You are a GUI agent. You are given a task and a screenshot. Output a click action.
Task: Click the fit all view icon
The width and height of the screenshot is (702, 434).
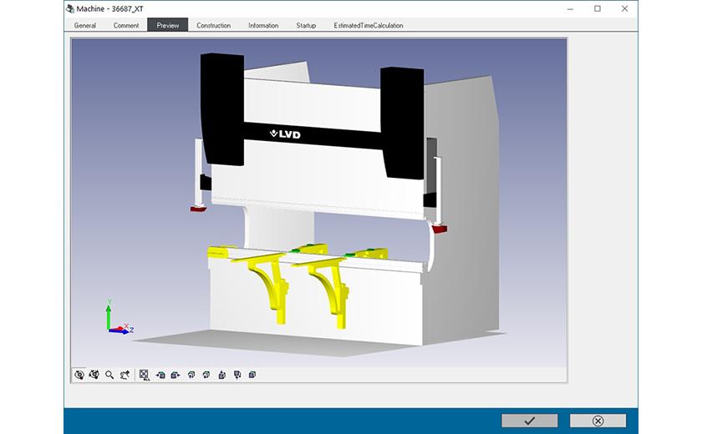[145, 375]
